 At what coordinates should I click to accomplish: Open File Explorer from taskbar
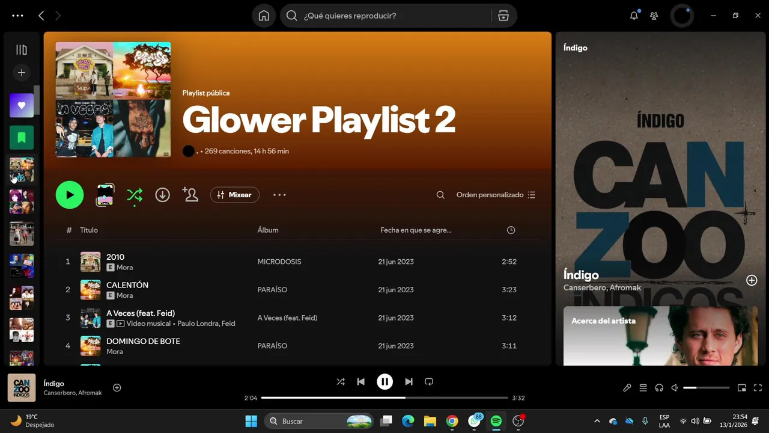pyautogui.click(x=430, y=421)
